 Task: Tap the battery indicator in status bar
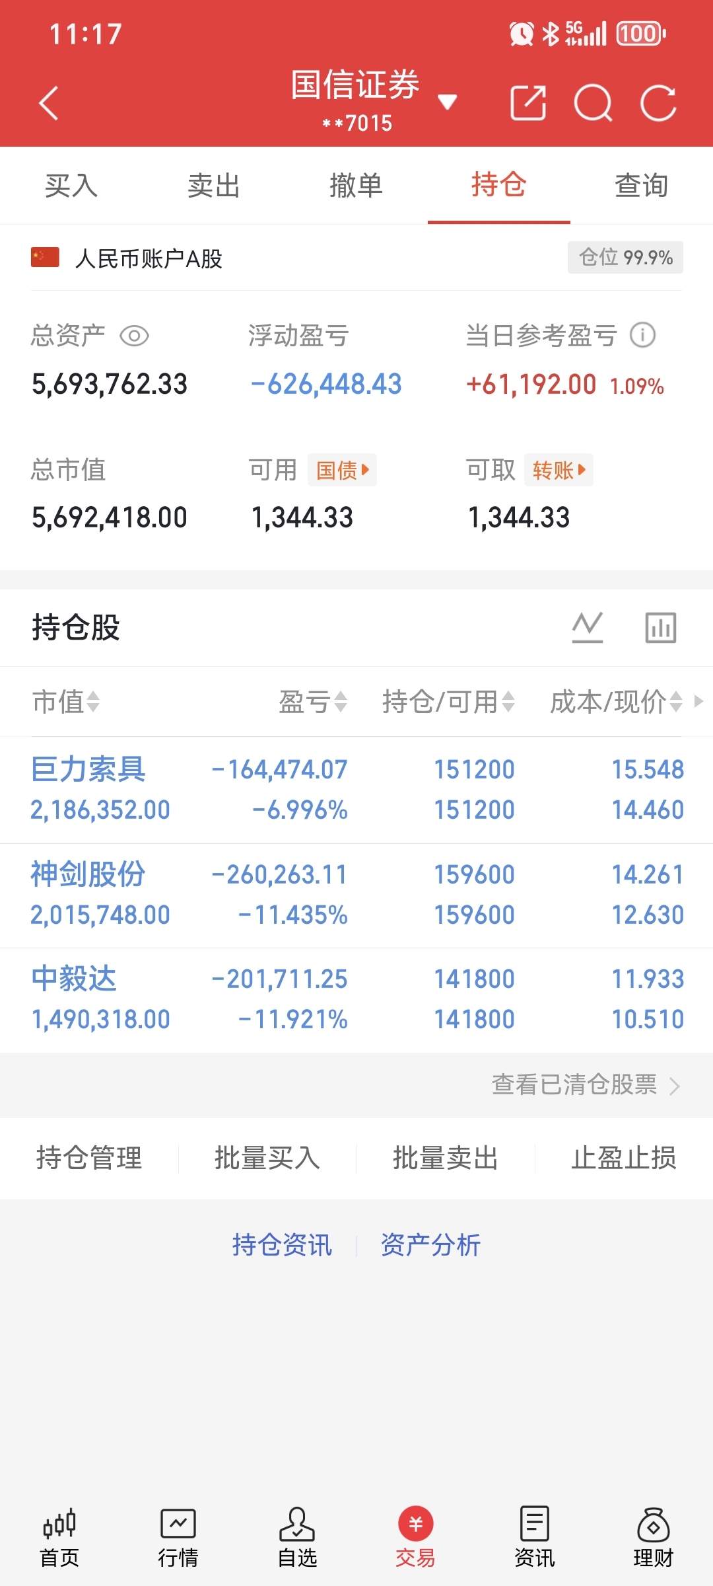(x=640, y=34)
